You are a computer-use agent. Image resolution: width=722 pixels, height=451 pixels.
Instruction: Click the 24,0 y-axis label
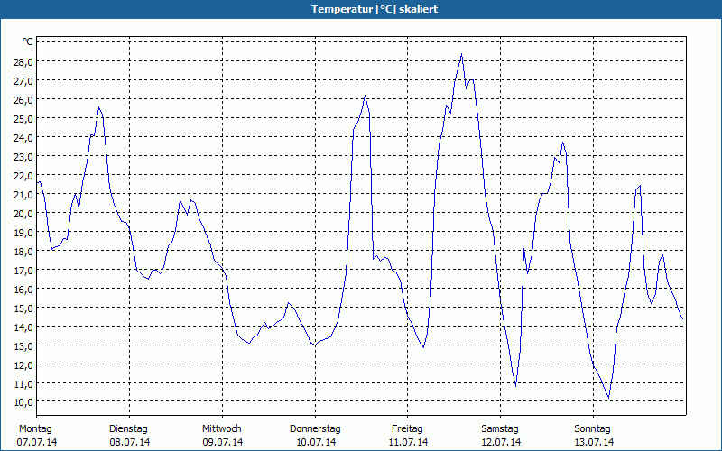coord(23,137)
